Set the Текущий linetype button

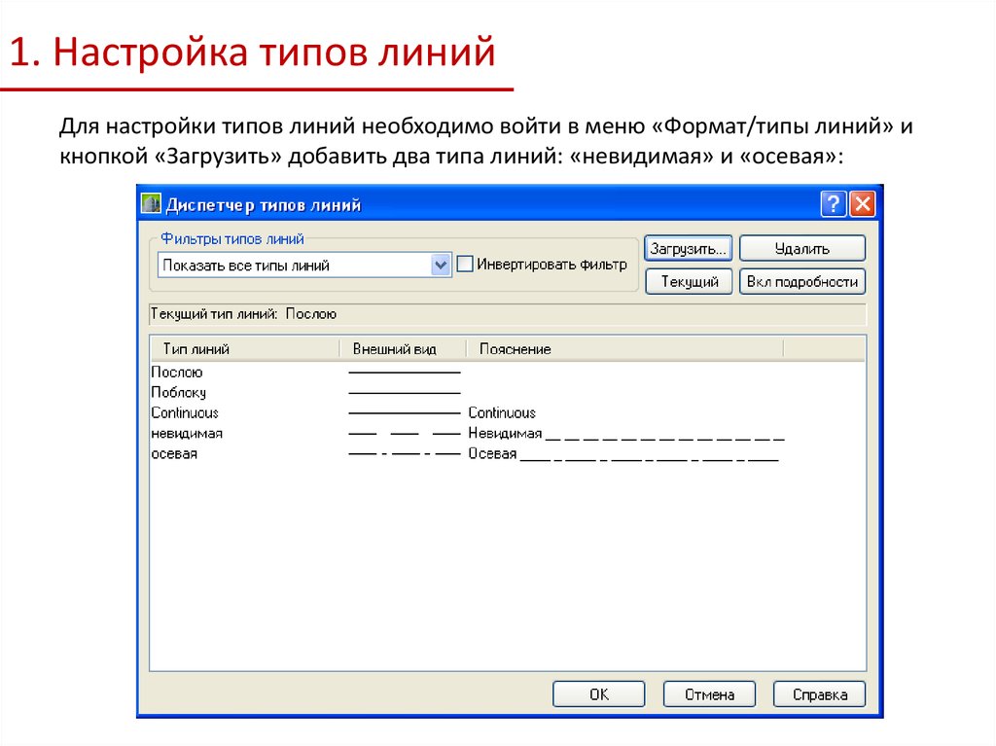[690, 281]
